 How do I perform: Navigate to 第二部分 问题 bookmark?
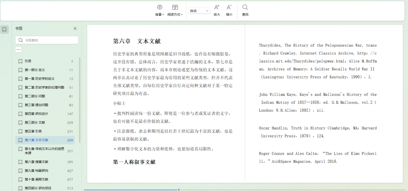(45, 96)
